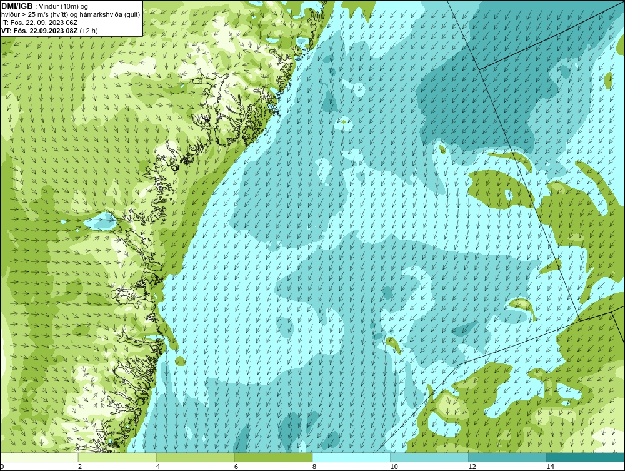Select the 10–12 m/s light teal swatch
625x471 pixels.
(430, 457)
